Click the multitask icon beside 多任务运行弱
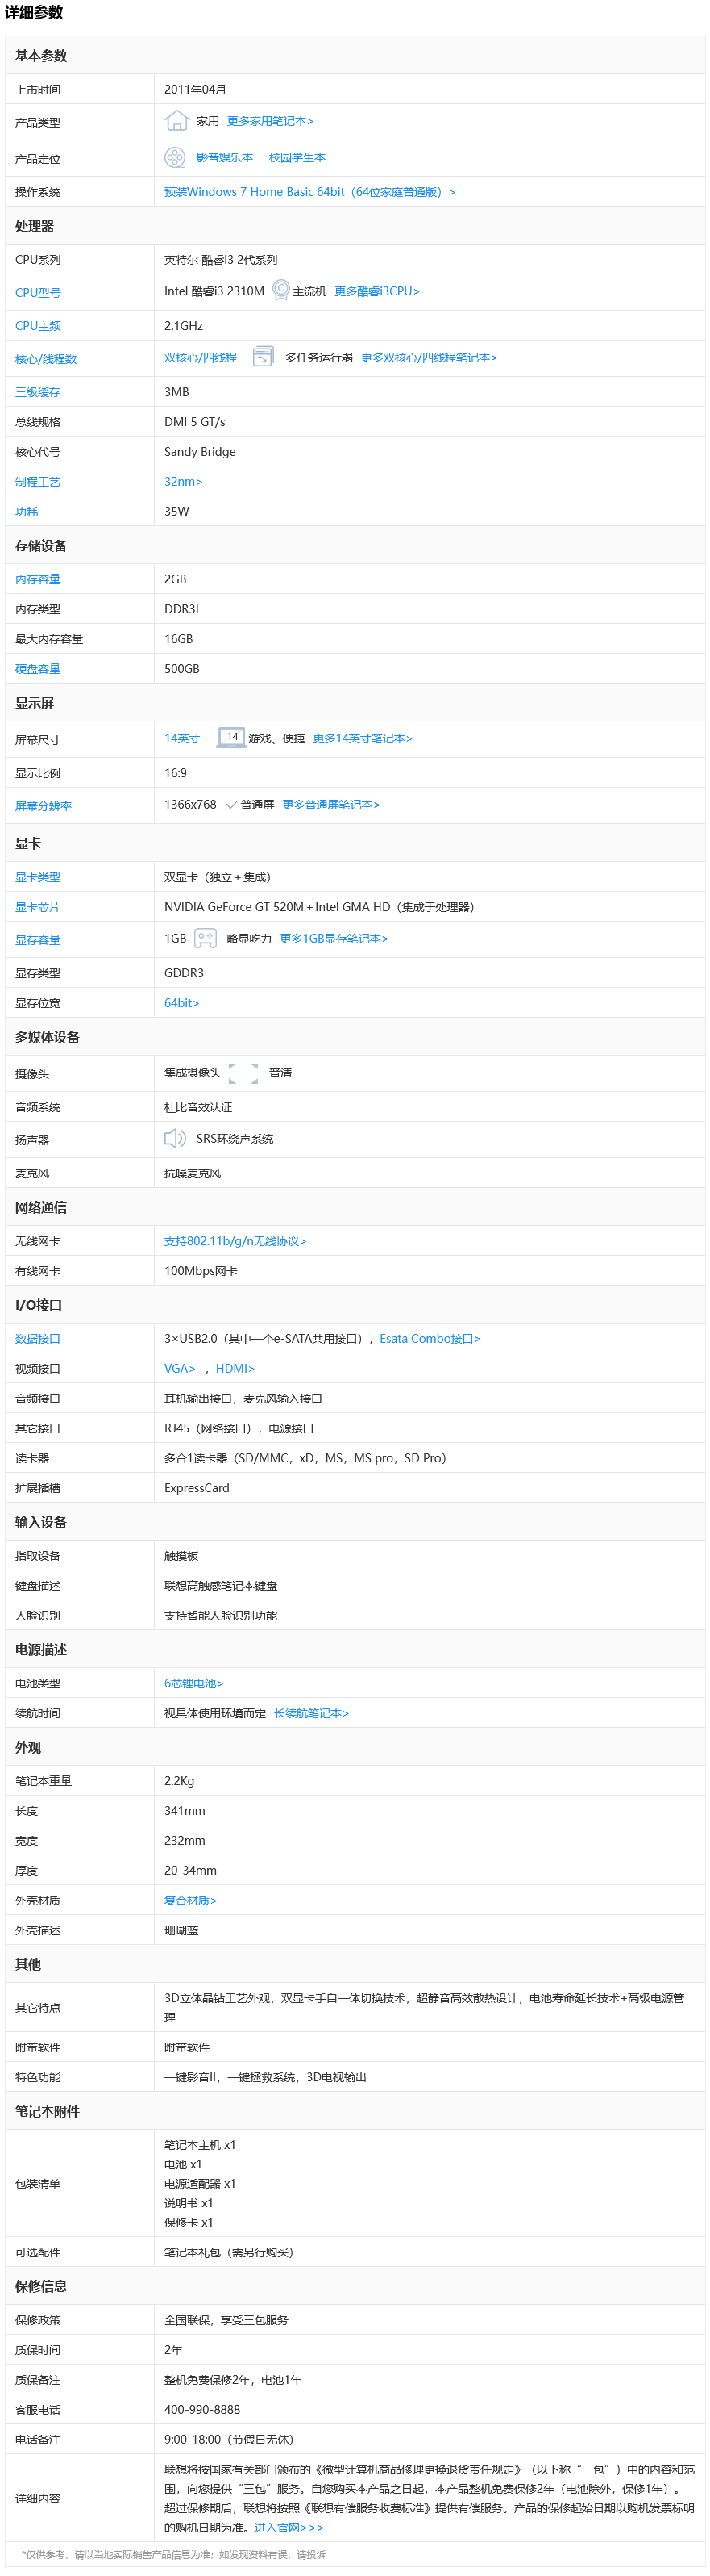The width and height of the screenshot is (710, 2576). tap(263, 357)
